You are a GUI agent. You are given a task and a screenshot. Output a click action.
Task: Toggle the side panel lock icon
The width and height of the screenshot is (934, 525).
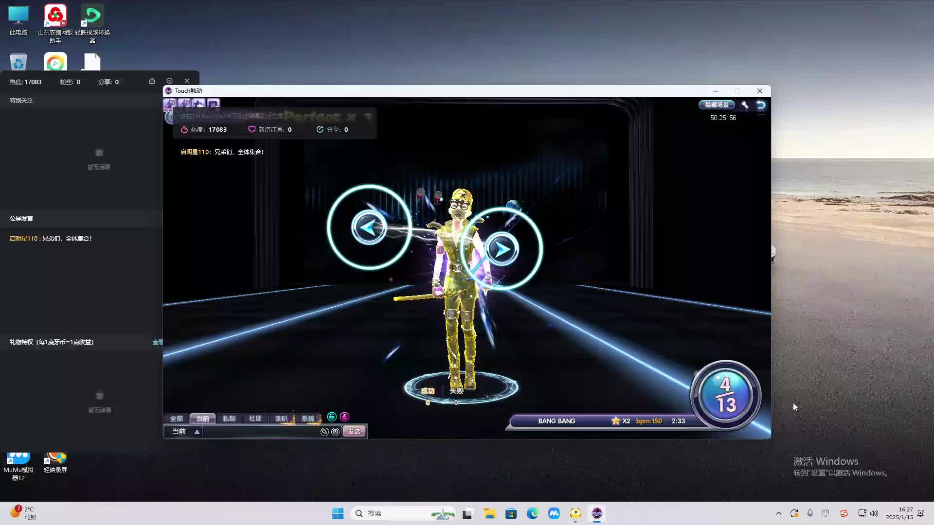[152, 81]
